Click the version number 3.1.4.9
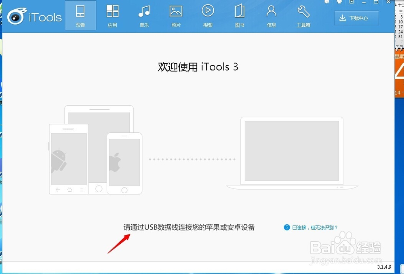This screenshot has height=274, width=404. [x=384, y=267]
